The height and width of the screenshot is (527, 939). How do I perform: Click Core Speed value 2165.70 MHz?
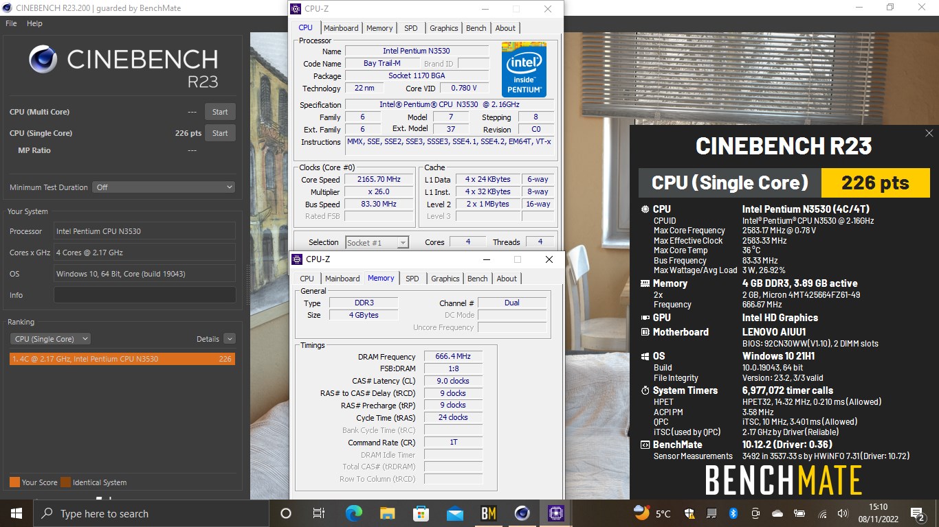click(x=379, y=180)
